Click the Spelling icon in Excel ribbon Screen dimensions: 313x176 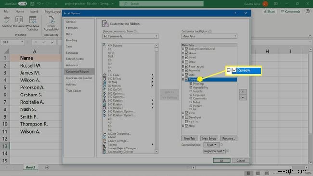(7, 22)
